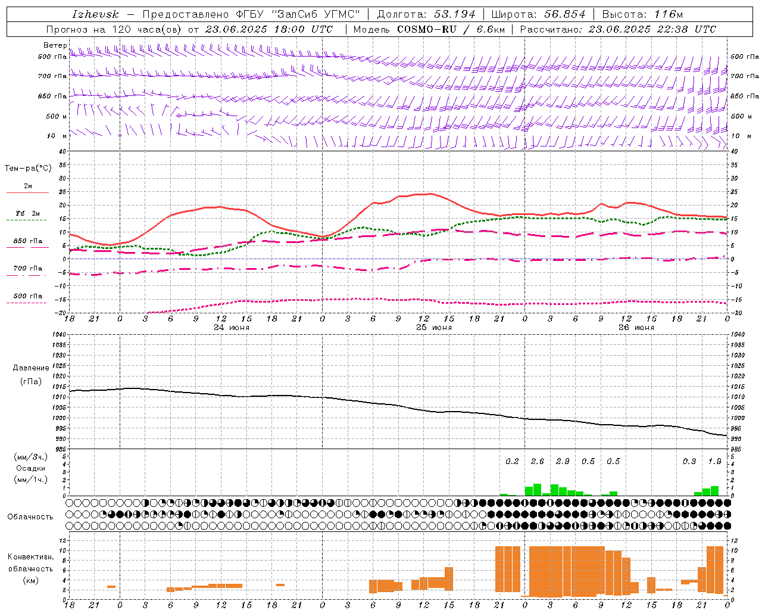Click the (мм/1ч.) precipitation unit label
The width and height of the screenshot is (762, 610).
[31, 480]
